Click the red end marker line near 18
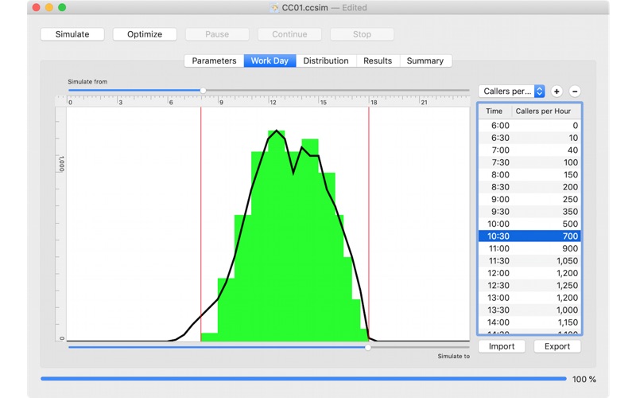The width and height of the screenshot is (636, 398). click(369, 224)
